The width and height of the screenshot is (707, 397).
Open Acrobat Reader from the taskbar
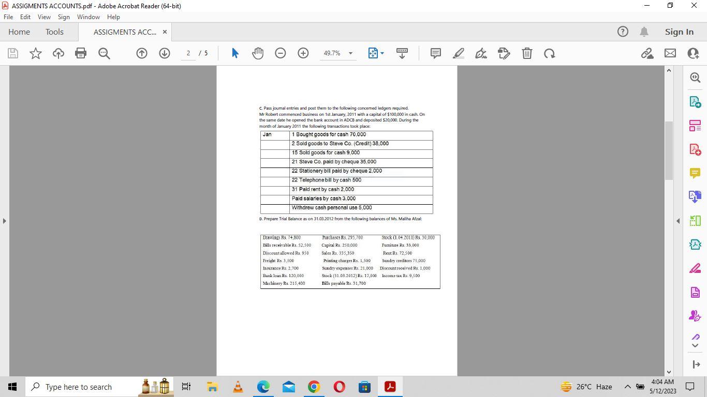[390, 387]
